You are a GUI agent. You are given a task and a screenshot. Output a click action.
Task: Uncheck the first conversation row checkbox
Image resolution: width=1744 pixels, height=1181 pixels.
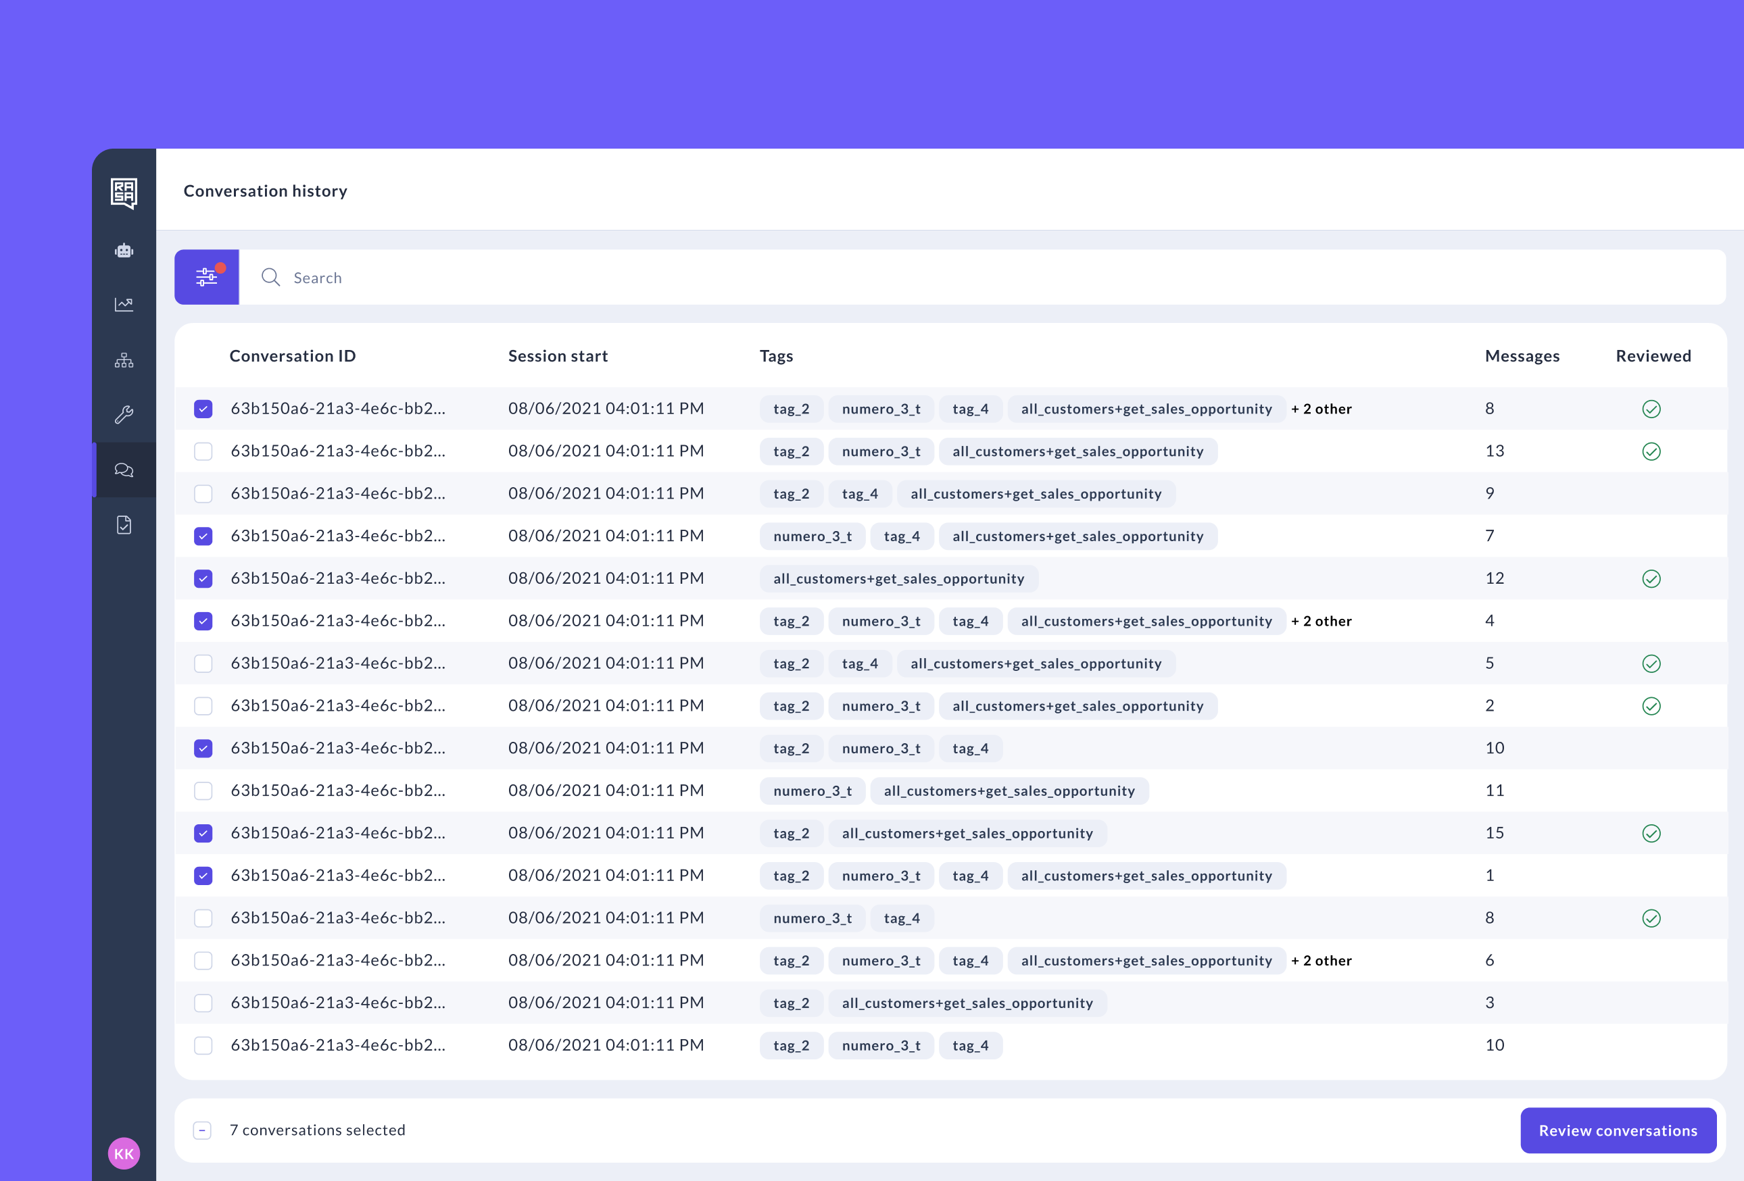click(203, 409)
